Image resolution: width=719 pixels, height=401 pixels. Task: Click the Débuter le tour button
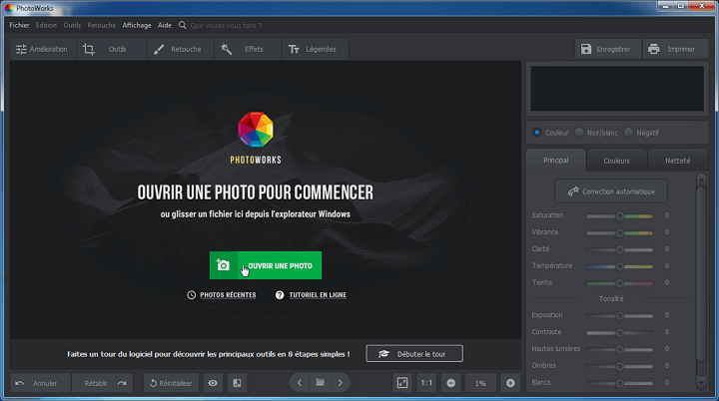click(x=414, y=354)
